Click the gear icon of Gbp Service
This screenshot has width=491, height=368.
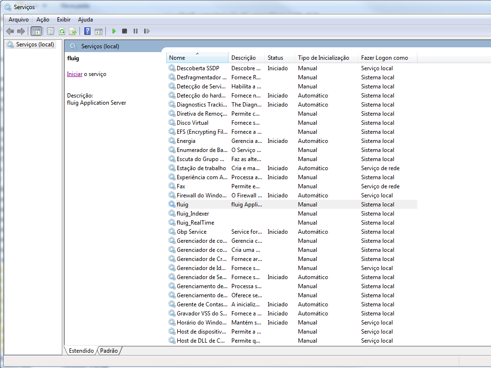point(172,231)
